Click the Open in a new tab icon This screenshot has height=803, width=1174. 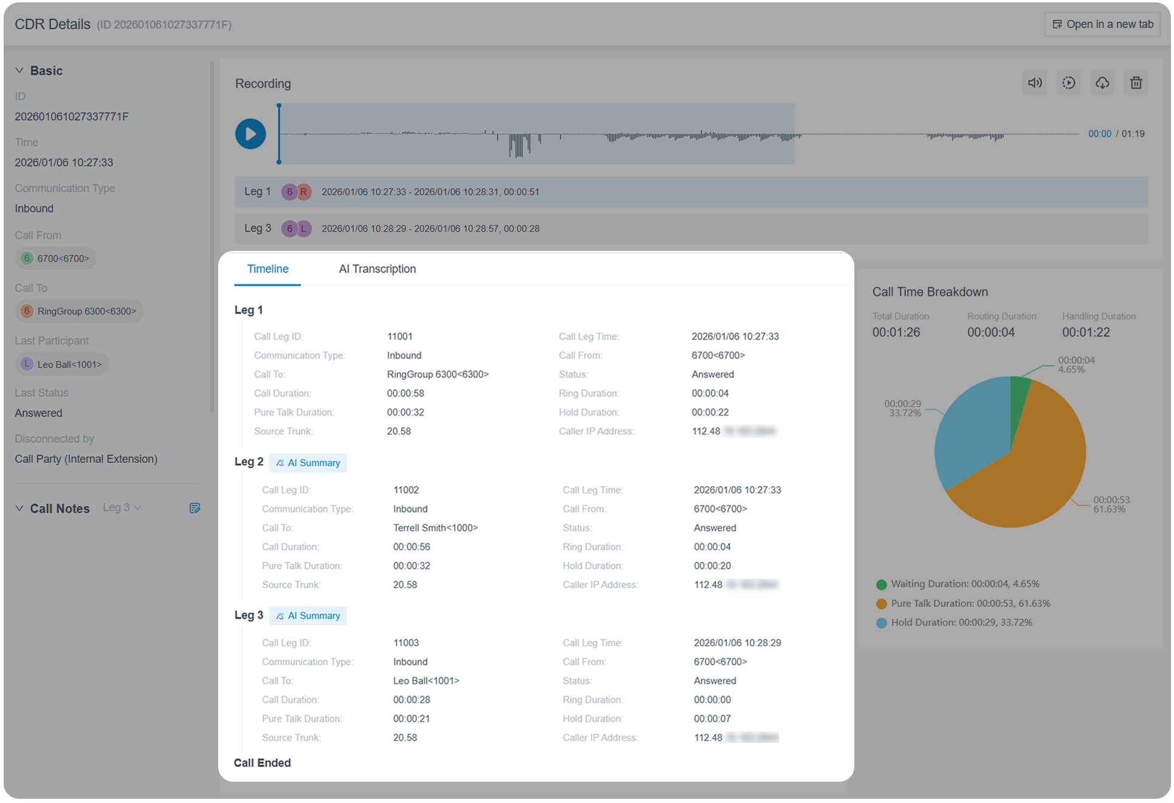1057,24
